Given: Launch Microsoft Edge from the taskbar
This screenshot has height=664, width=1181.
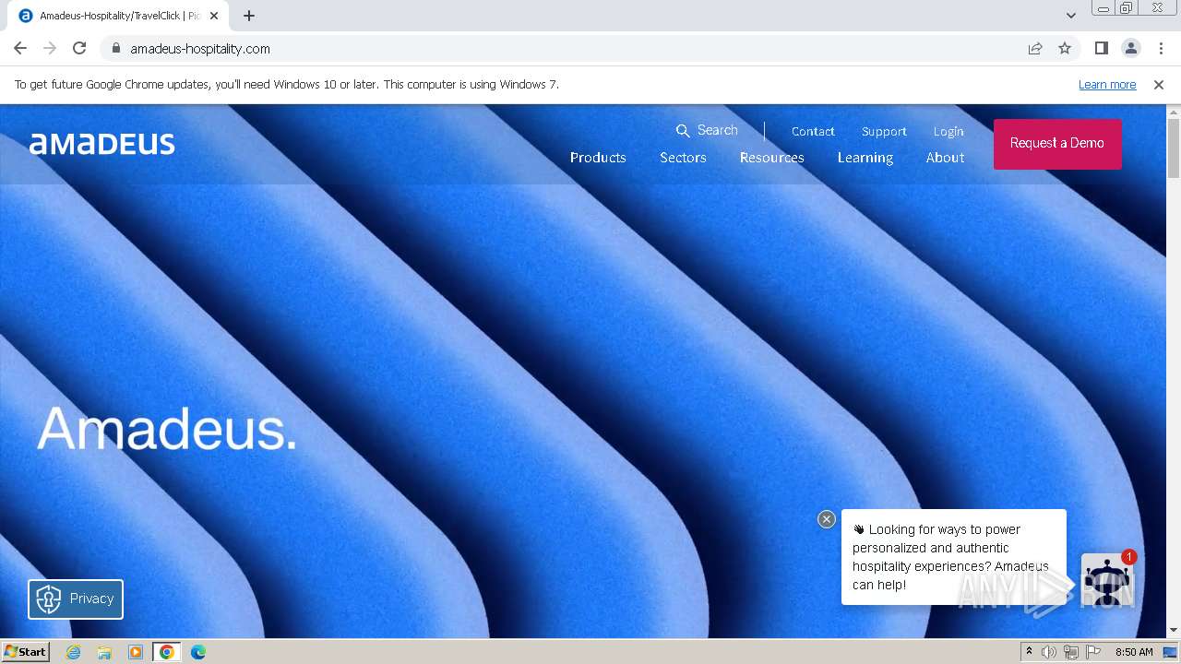Looking at the screenshot, I should [198, 652].
